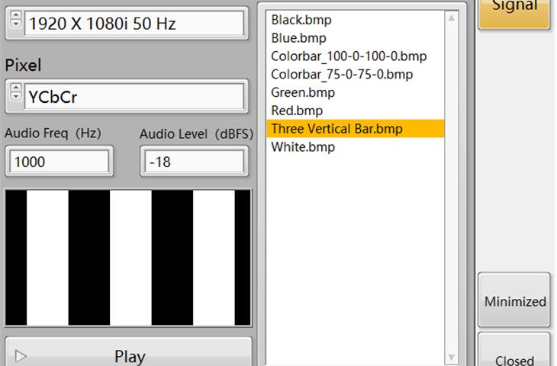Screen dimensions: 557x366
Task: Open the YCbCr pixel format field
Action: coord(135,97)
